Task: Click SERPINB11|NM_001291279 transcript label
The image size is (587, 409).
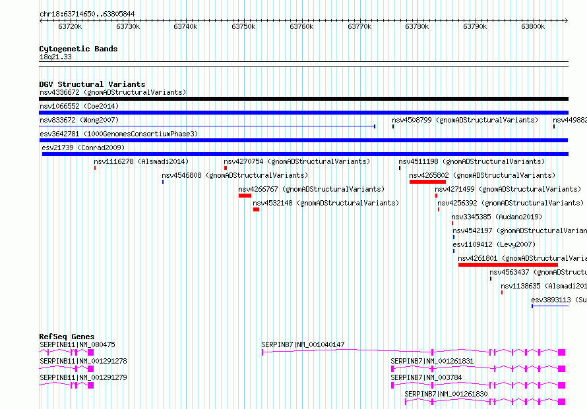Action: point(83,377)
